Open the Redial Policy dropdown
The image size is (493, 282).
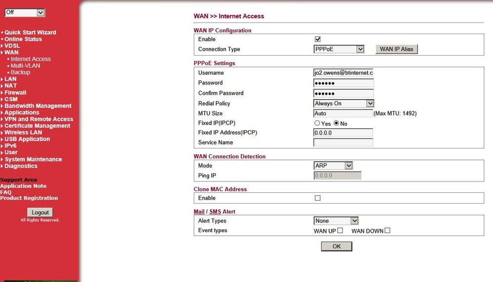coord(343,104)
